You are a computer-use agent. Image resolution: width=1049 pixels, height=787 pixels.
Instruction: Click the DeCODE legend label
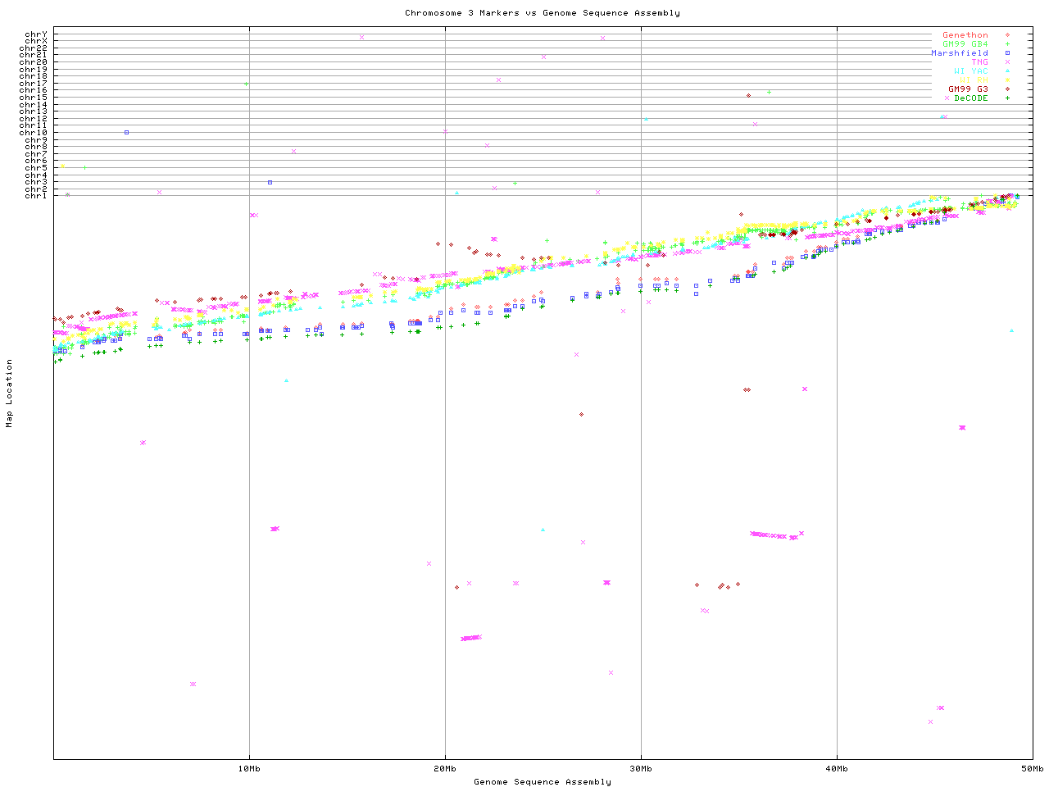click(x=971, y=98)
